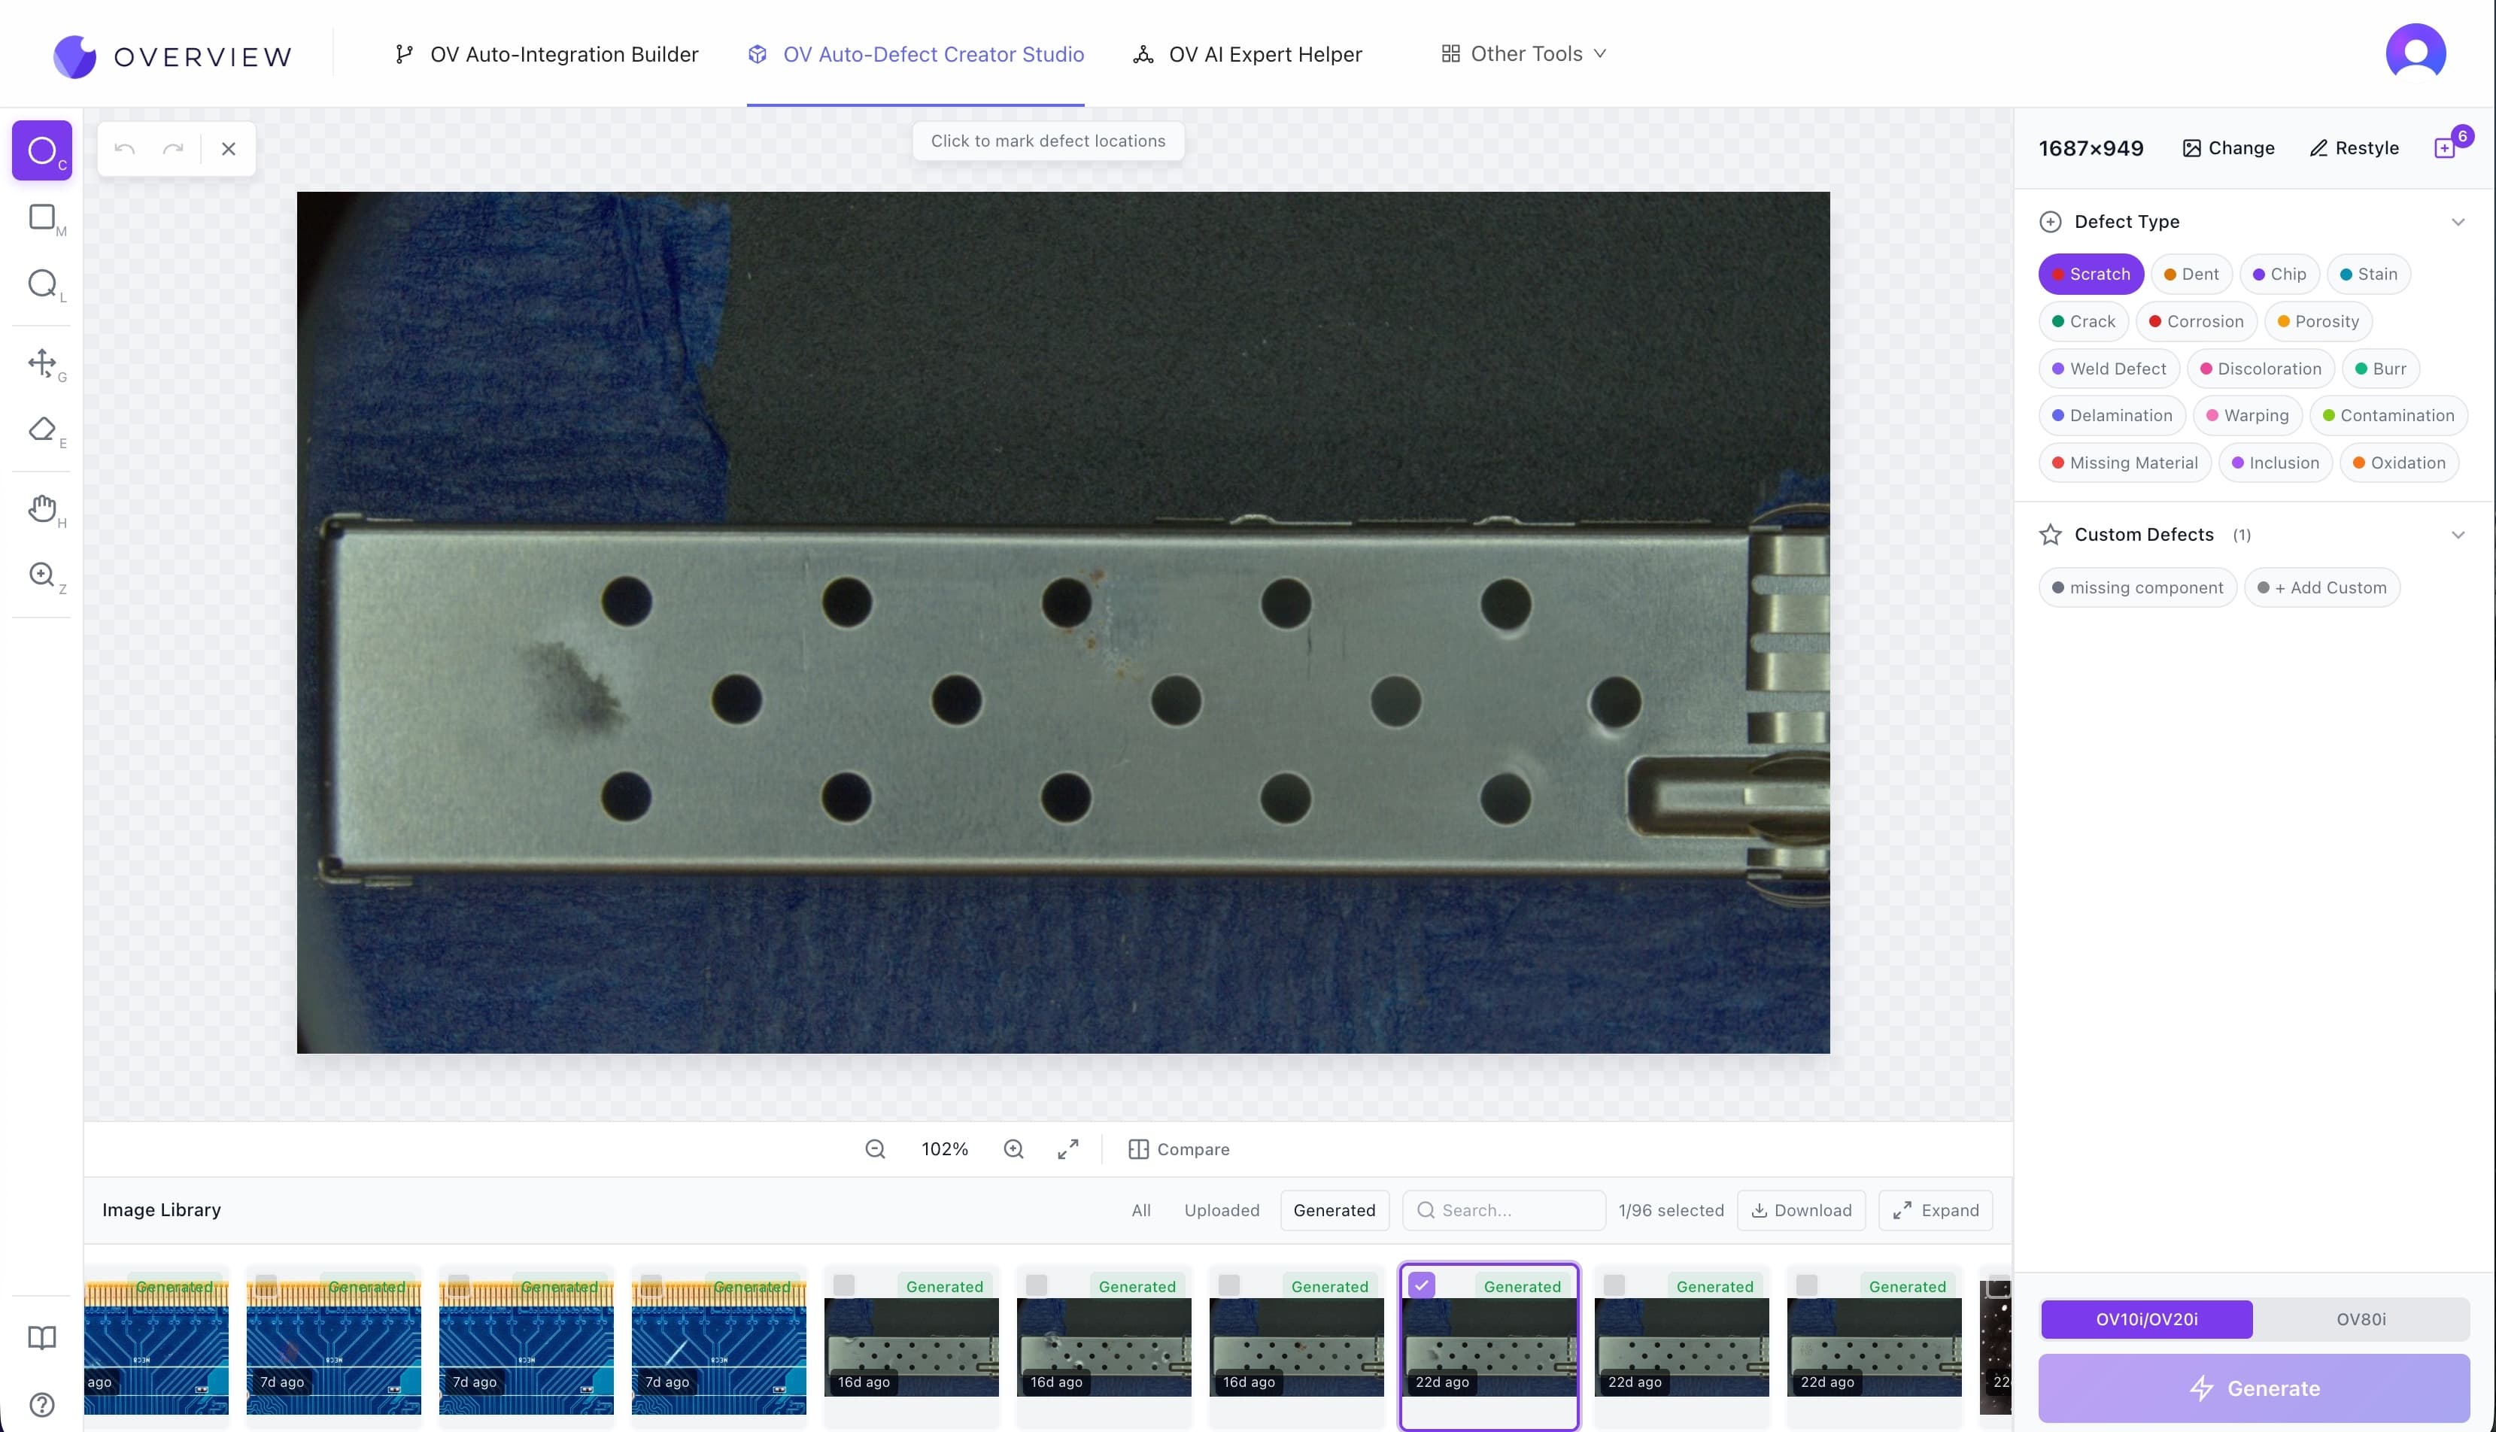Screen dimensions: 2496x1432
Task: Select the Corrosion defect color chip
Action: tap(2196, 322)
